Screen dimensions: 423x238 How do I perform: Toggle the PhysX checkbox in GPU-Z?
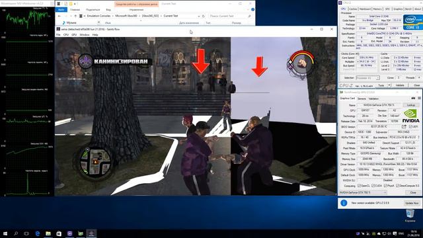tap(385, 186)
